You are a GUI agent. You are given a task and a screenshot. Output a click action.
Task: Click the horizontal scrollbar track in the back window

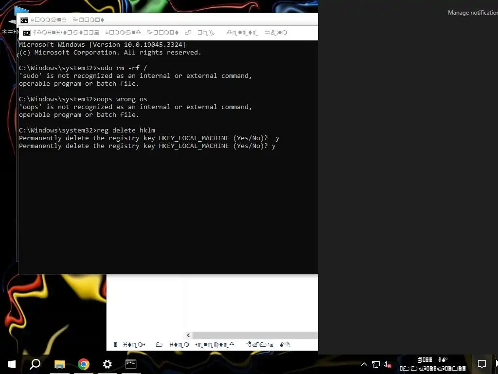255,335
